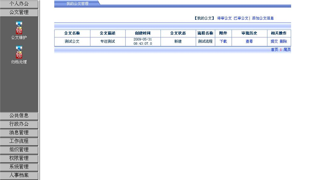
Task: Open the 人事档案 menu section
Action: (x=19, y=175)
